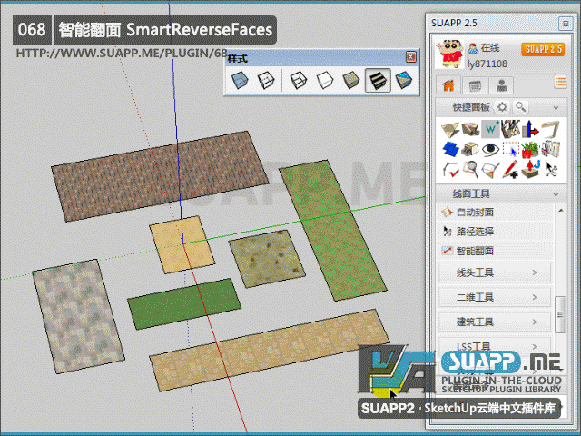Open the SUAPP calendar tab

pos(475,85)
